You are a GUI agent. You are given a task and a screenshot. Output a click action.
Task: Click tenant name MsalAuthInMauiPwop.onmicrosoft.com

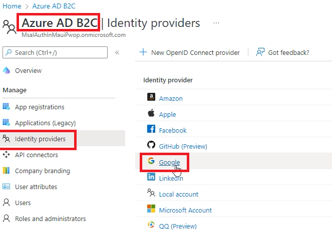[x=74, y=35]
